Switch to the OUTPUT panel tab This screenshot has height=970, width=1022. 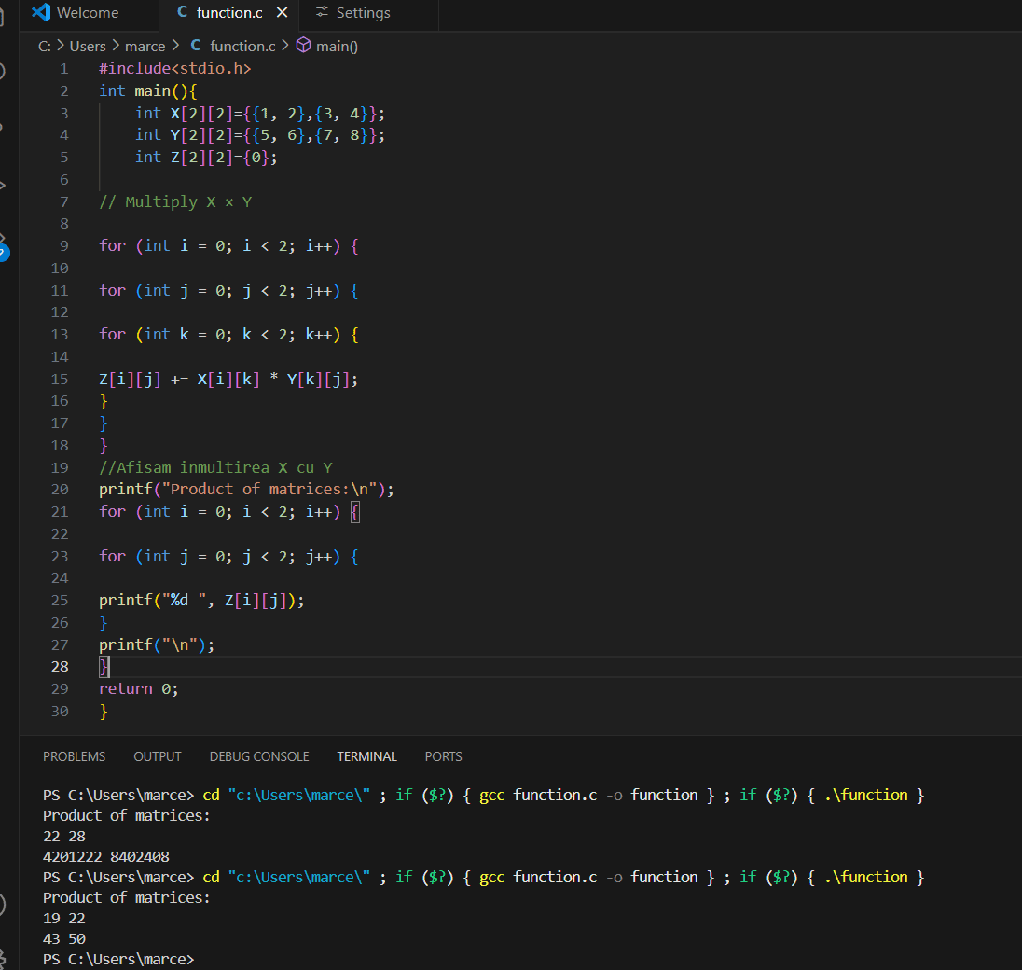click(x=158, y=756)
